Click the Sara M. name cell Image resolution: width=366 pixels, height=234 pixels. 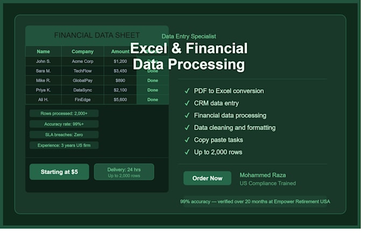(44, 72)
